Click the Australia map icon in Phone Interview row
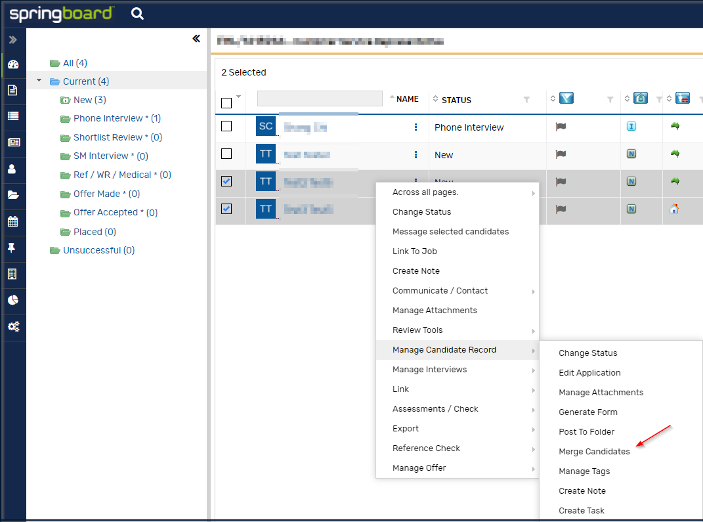This screenshot has width=703, height=522. pos(675,127)
